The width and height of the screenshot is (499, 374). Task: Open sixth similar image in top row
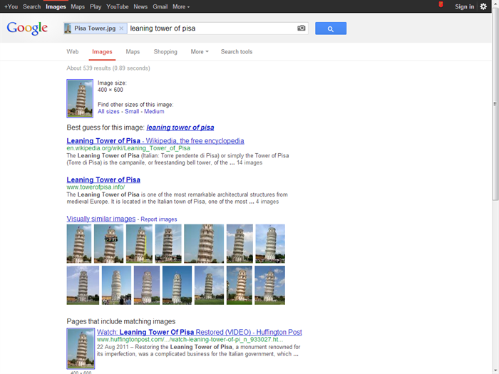(x=240, y=244)
